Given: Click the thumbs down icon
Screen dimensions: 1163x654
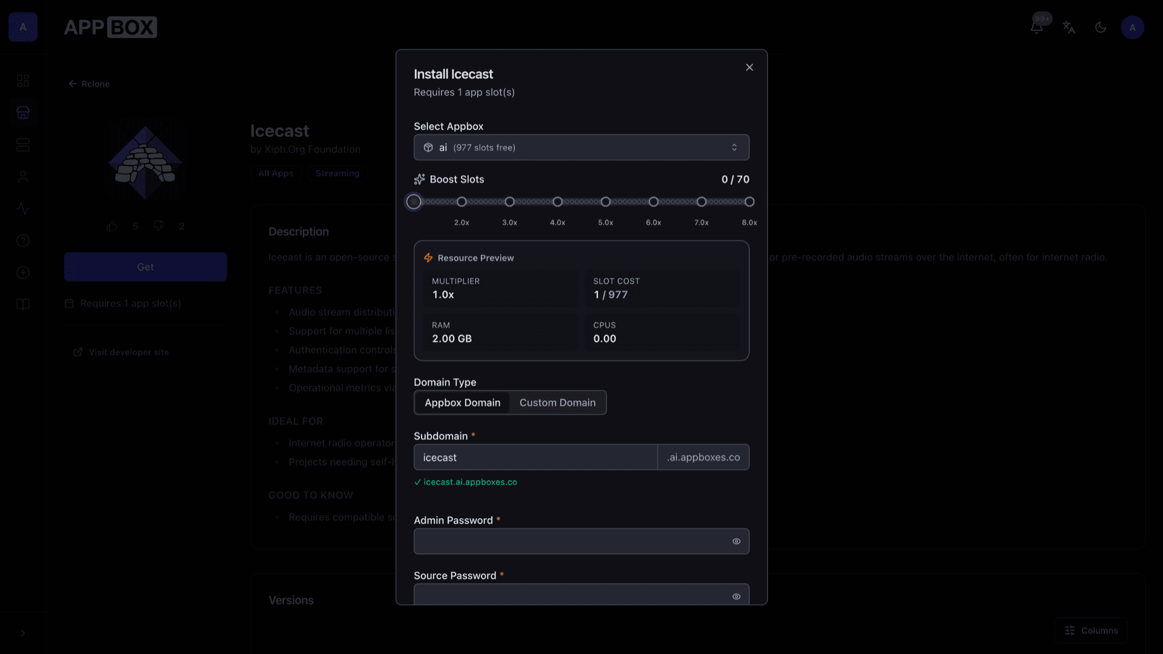Looking at the screenshot, I should (x=159, y=226).
